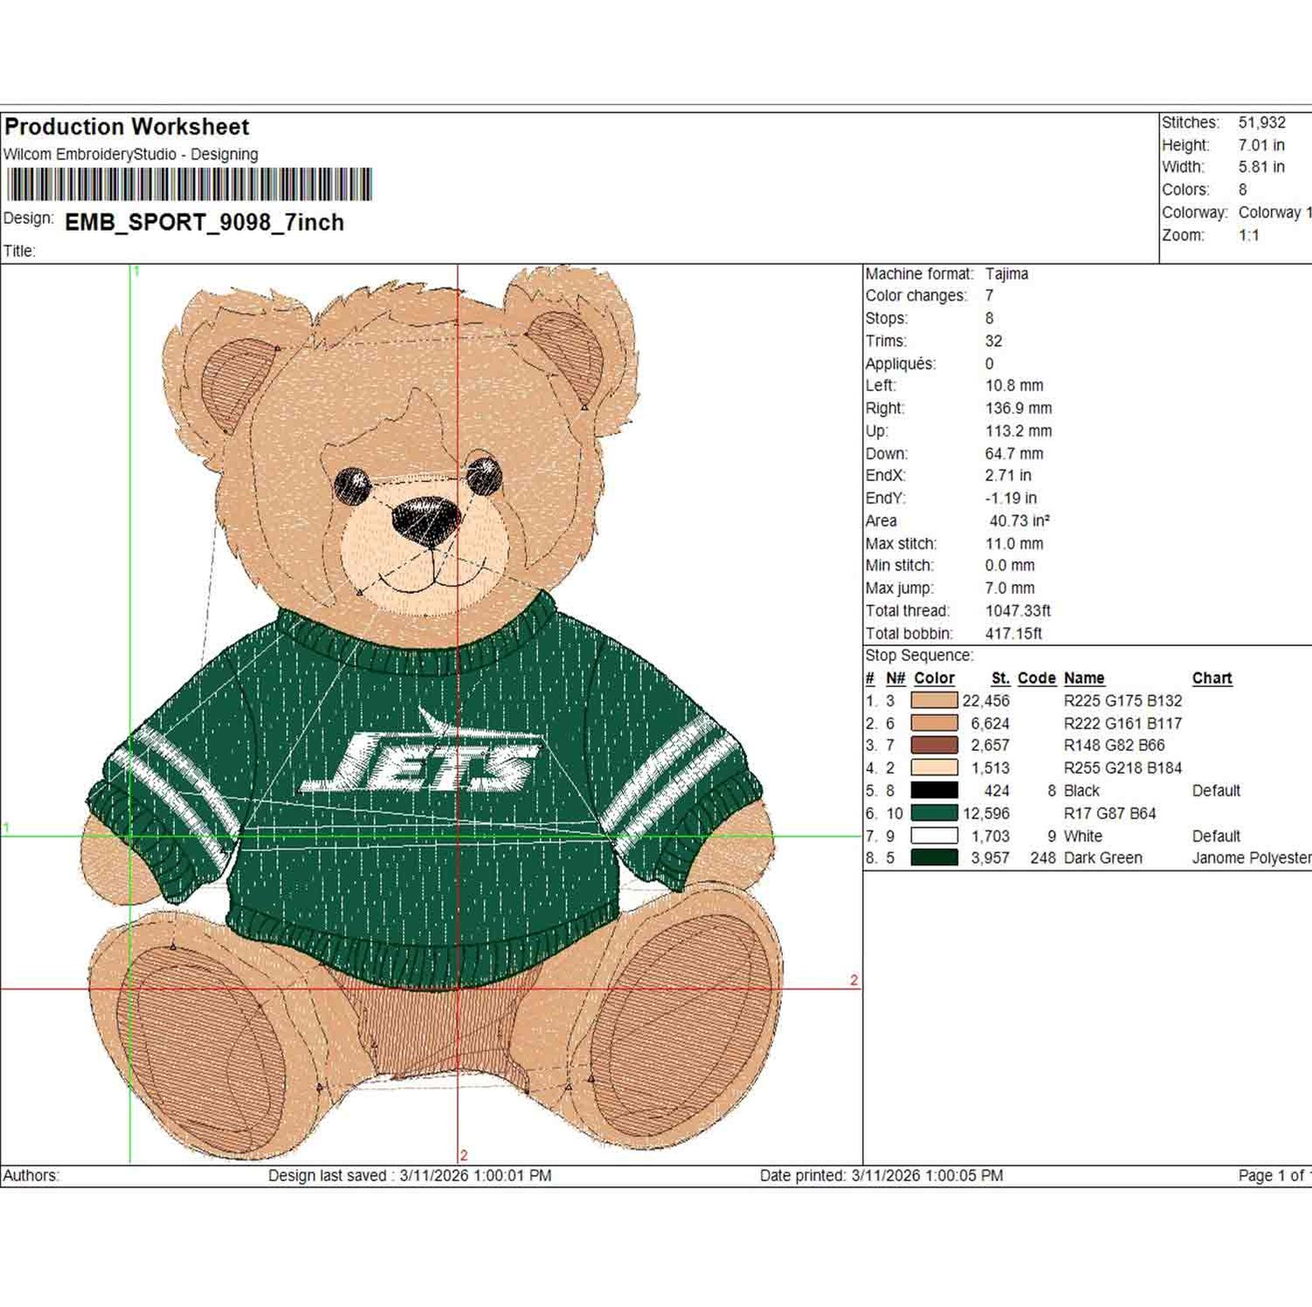Click the green R17 G87 B64 swatch

coord(934,813)
